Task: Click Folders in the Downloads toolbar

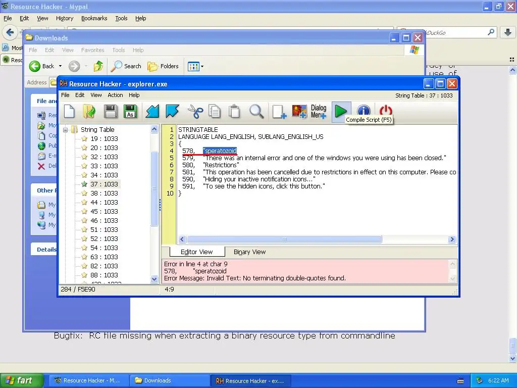Action: point(163,66)
